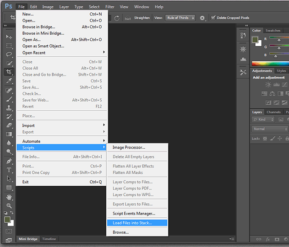Open the Normal blend mode dropdown
Image resolution: width=289 pixels, height=247 pixels.
point(270,129)
